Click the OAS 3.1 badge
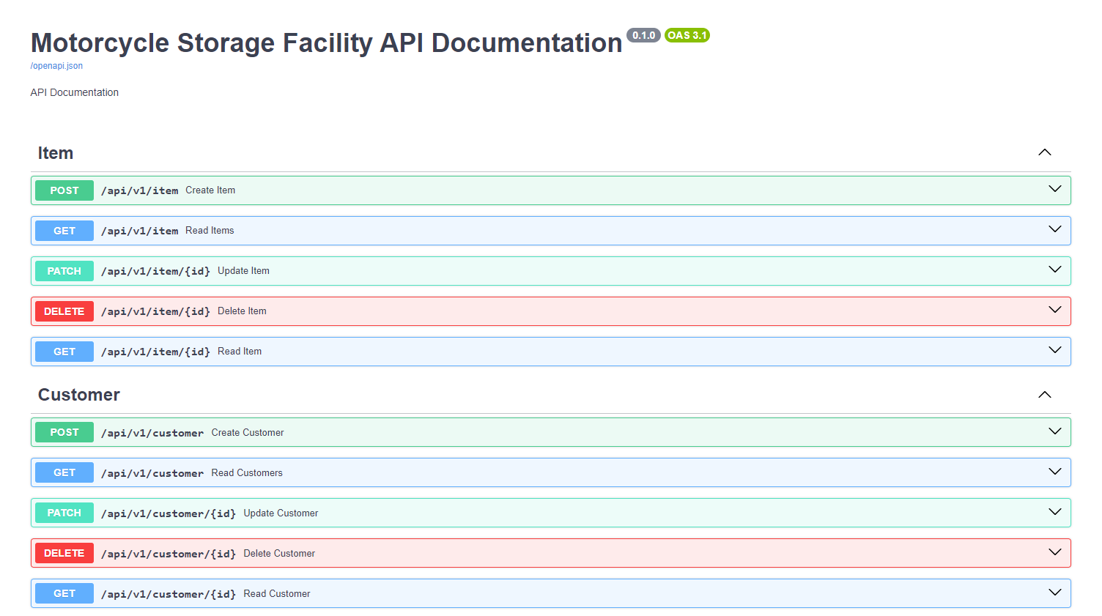 point(687,35)
